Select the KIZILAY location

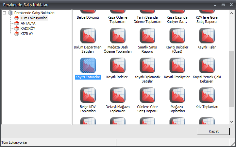click(x=27, y=34)
